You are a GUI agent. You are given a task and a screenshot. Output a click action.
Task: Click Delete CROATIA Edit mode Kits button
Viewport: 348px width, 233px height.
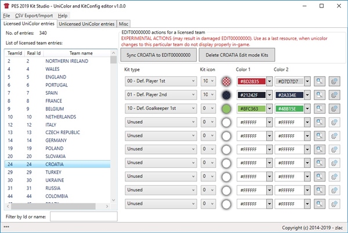coord(237,54)
